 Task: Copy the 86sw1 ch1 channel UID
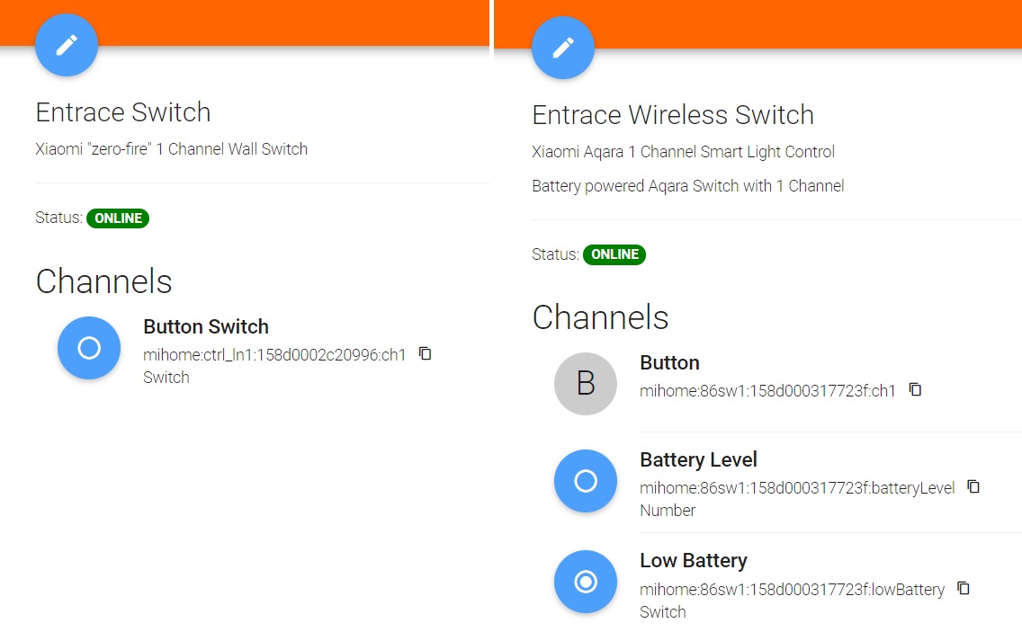point(915,389)
